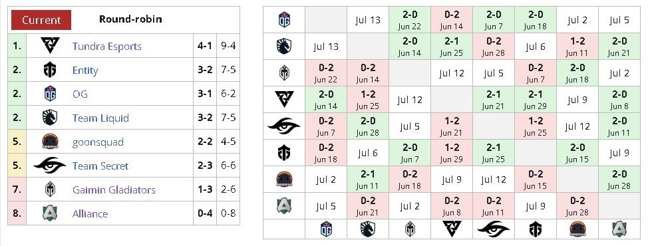
Task: Click the Tundra logo in crosstable bottom row
Action: tap(452, 229)
